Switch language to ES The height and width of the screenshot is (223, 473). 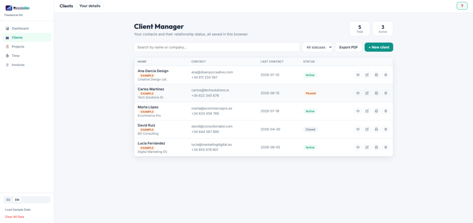click(8, 200)
